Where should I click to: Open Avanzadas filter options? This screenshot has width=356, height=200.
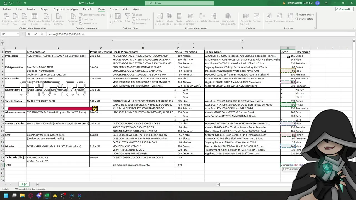tap(139, 24)
